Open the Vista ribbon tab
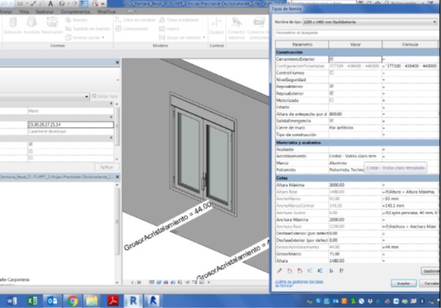 [24, 12]
